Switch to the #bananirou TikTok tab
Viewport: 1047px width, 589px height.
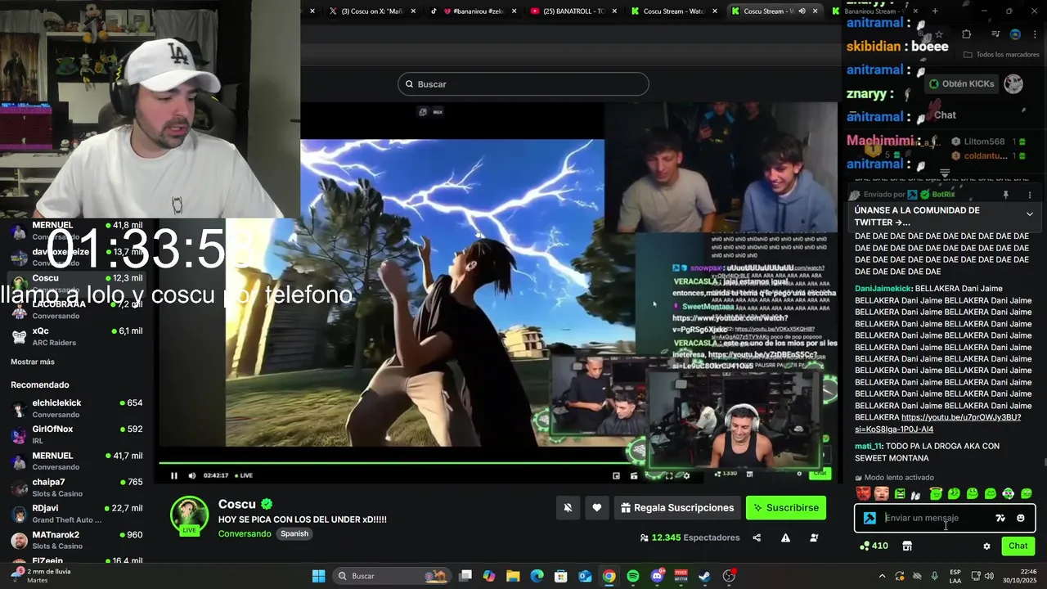(474, 11)
